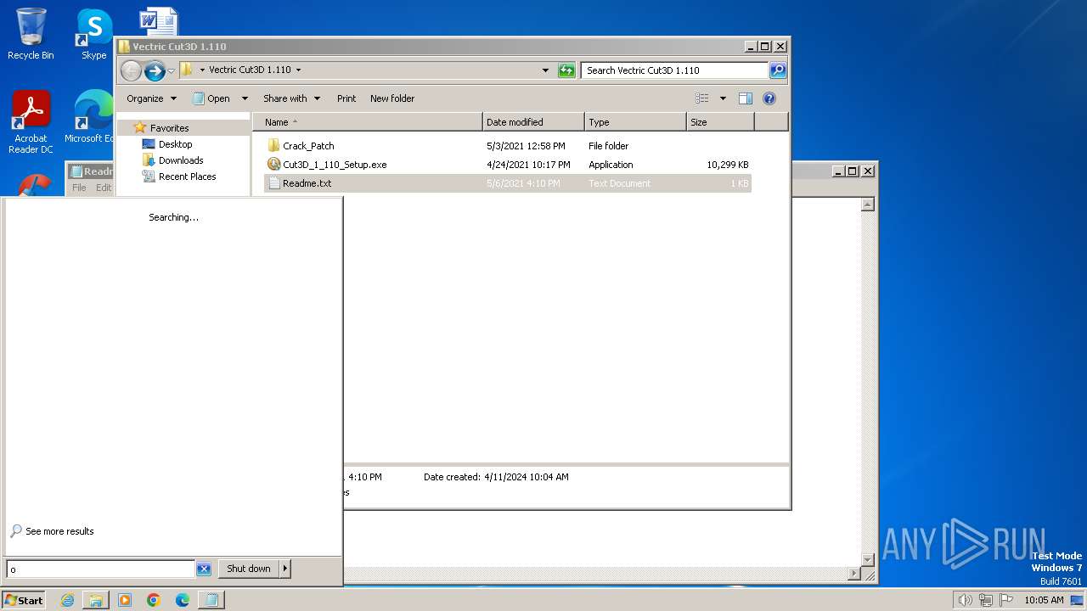Open the File menu in Notepad

tap(79, 188)
